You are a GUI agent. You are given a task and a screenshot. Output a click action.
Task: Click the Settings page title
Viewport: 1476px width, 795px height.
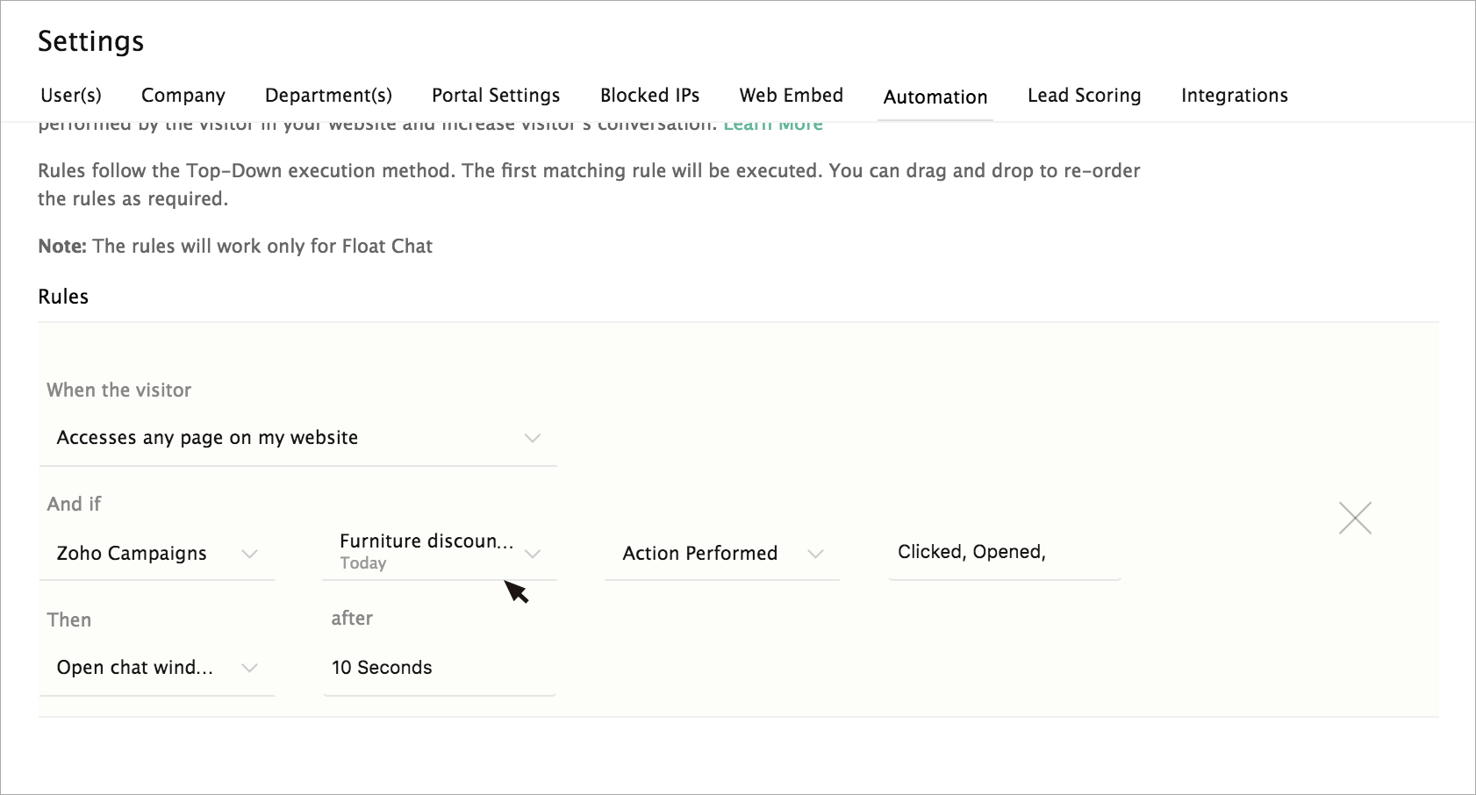pyautogui.click(x=91, y=42)
